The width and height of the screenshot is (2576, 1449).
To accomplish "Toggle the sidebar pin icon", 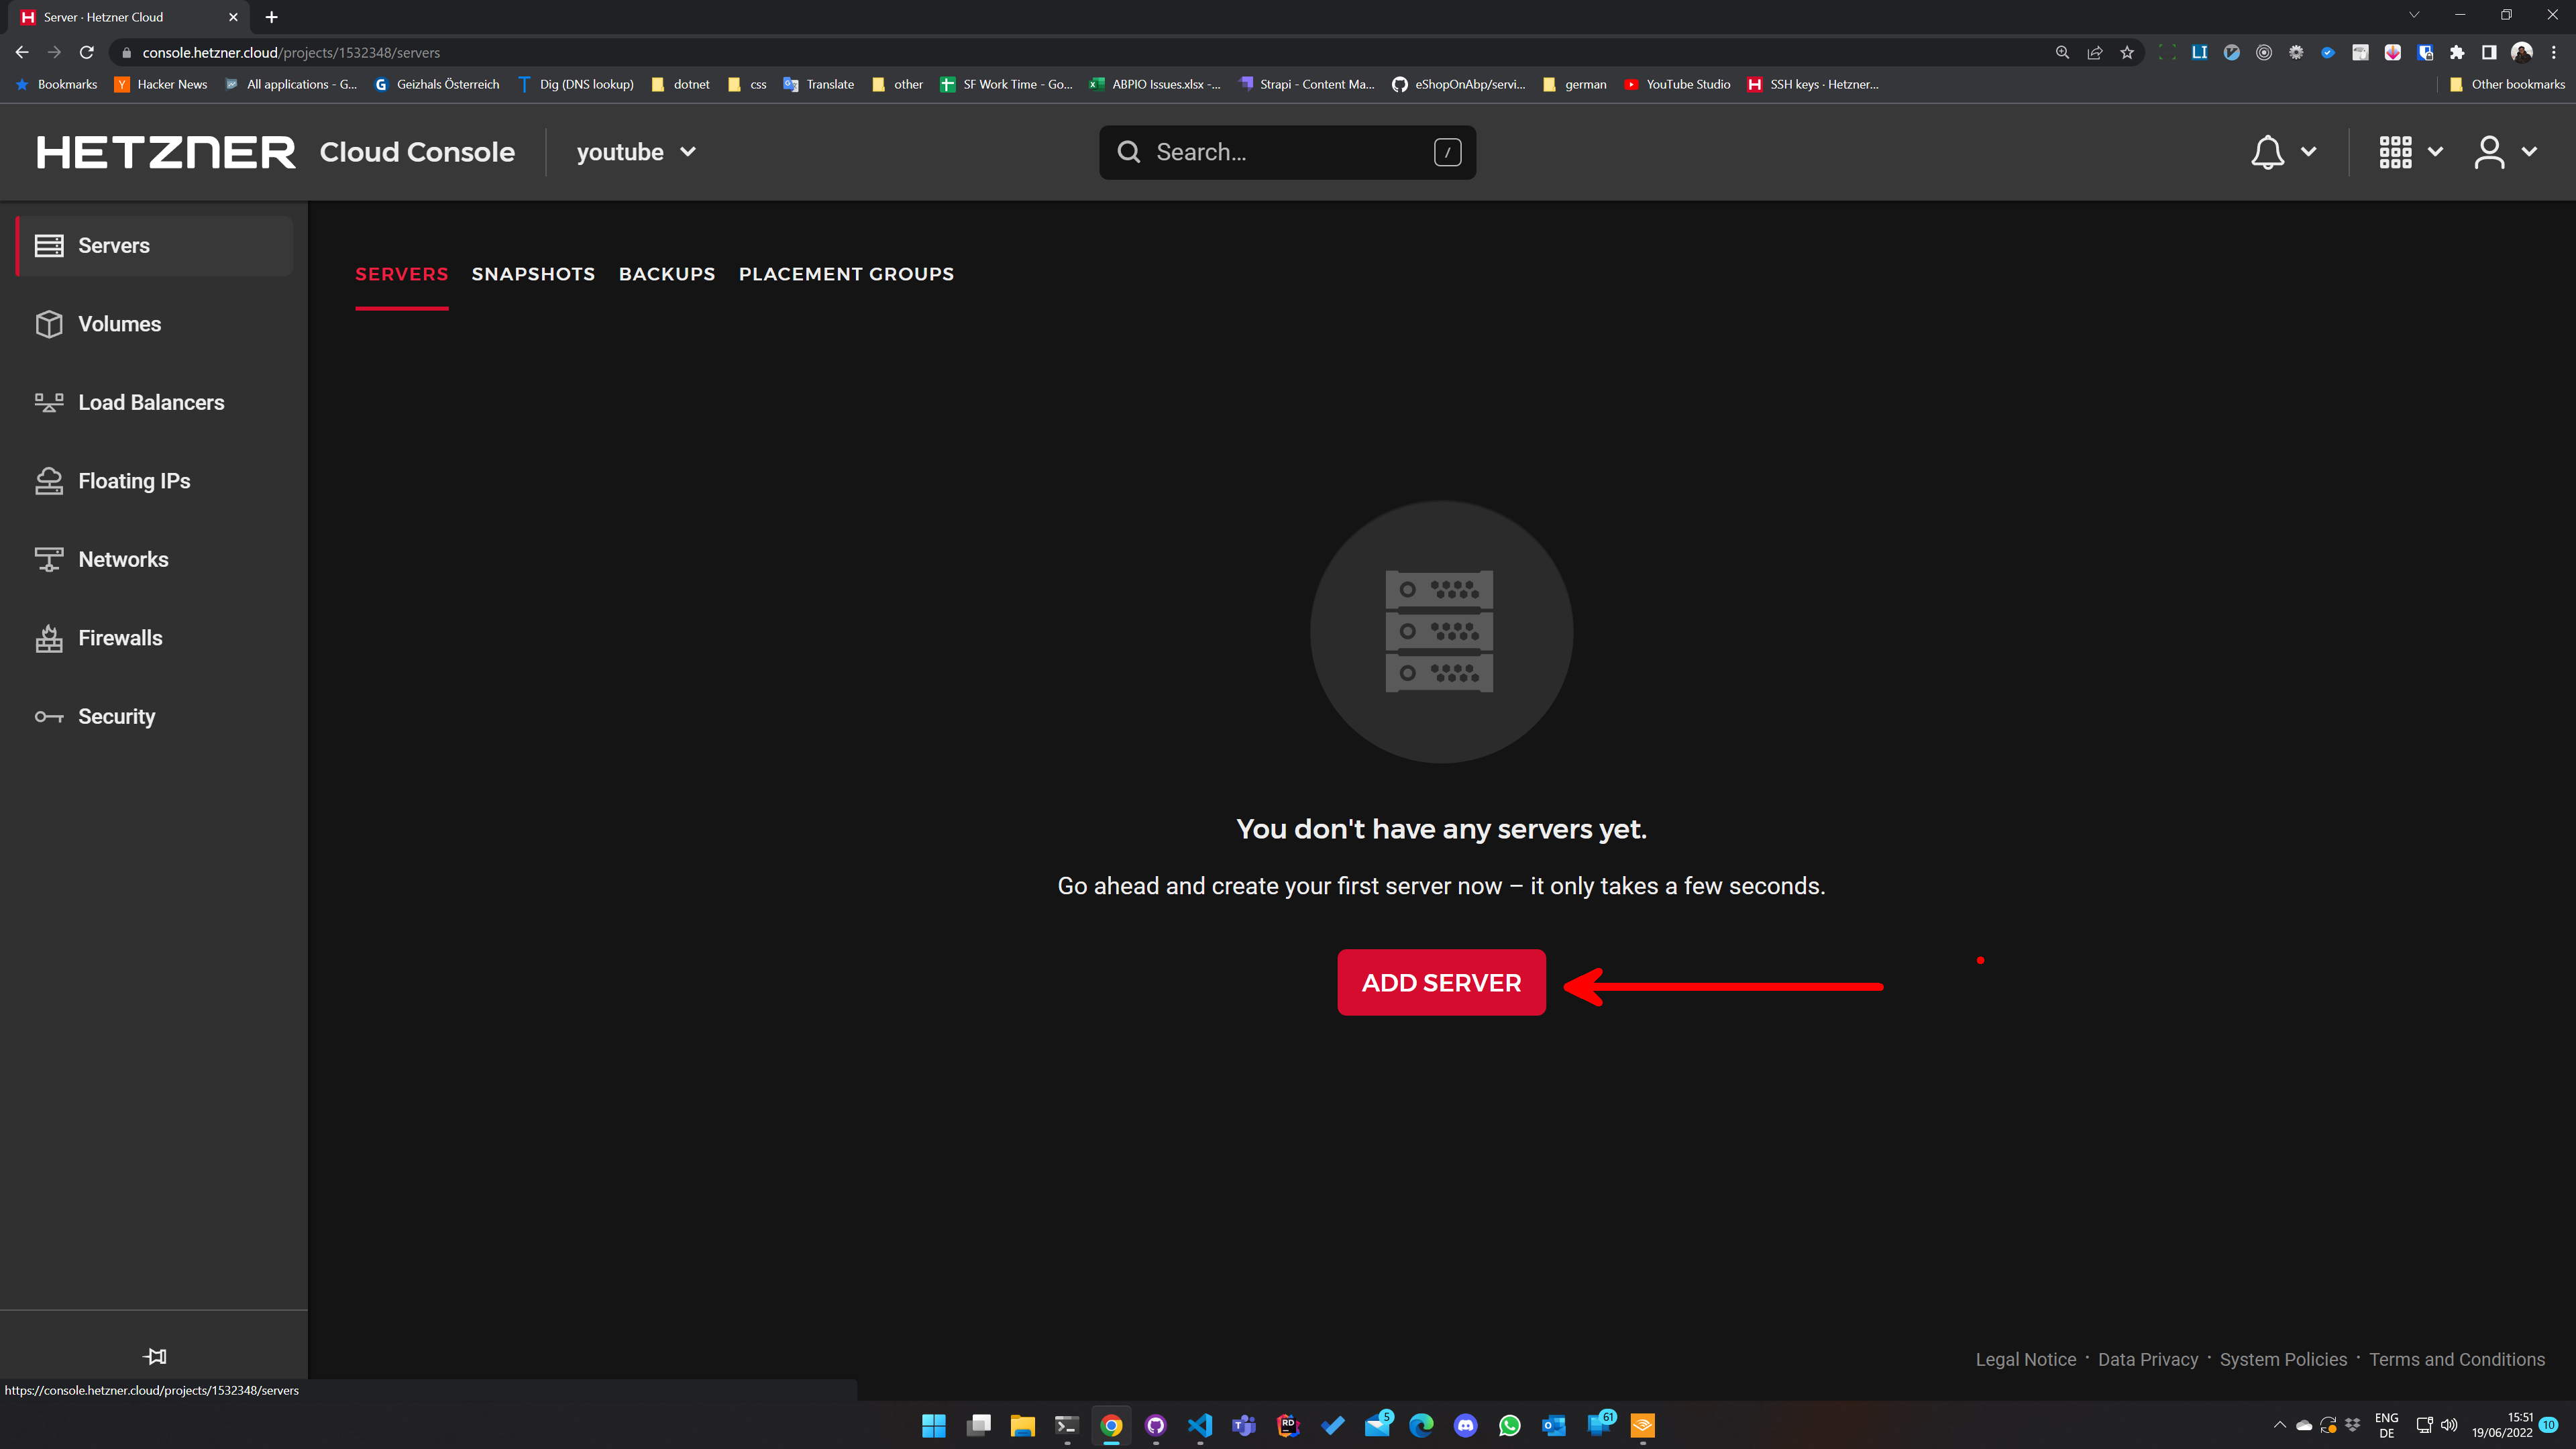I will 155,1356.
